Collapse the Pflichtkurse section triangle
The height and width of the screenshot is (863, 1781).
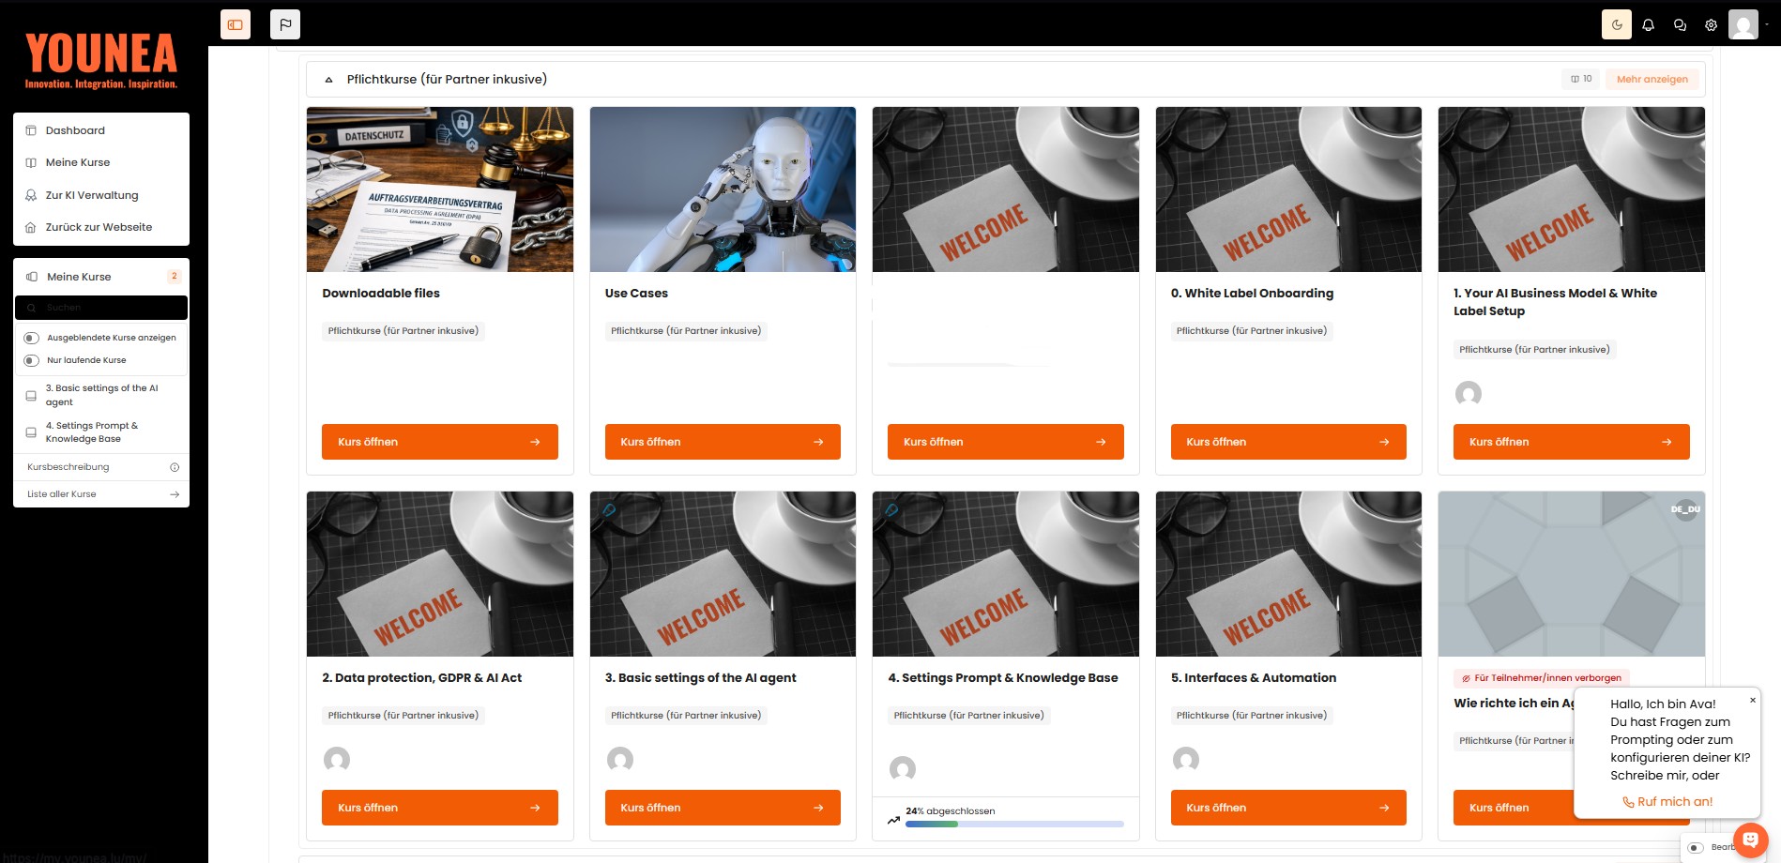click(x=328, y=80)
